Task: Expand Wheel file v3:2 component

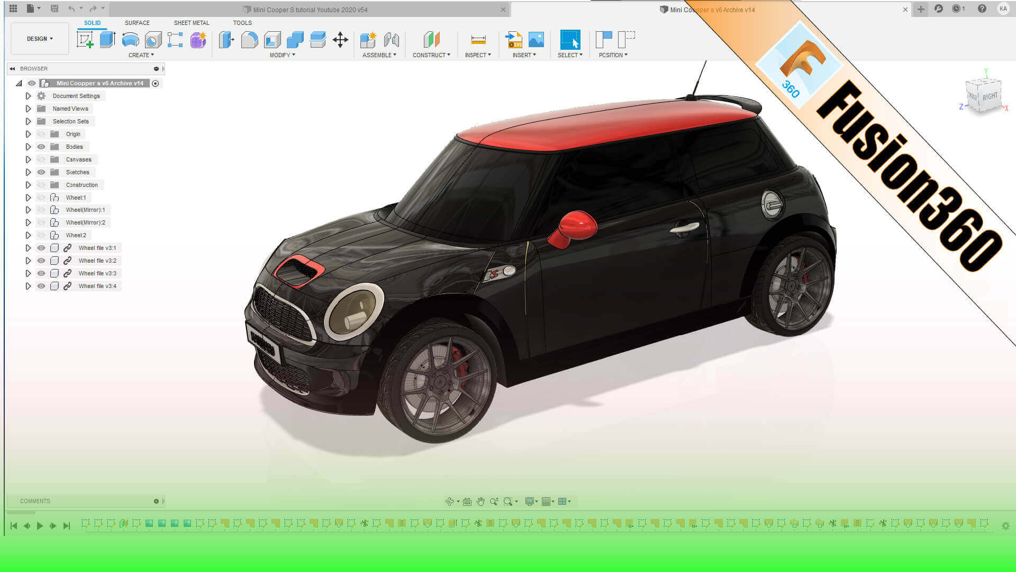Action: tap(28, 261)
